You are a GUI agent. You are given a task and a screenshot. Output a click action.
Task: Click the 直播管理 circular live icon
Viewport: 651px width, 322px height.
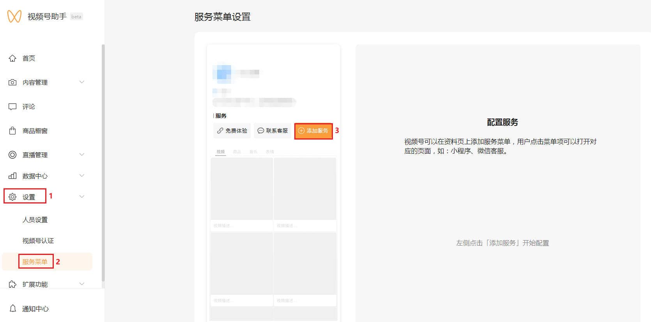pos(12,155)
